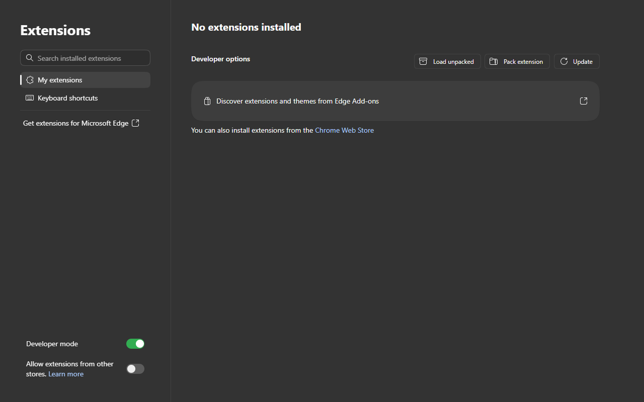644x402 pixels.
Task: Focus the Search installed extensions field
Action: pos(86,58)
